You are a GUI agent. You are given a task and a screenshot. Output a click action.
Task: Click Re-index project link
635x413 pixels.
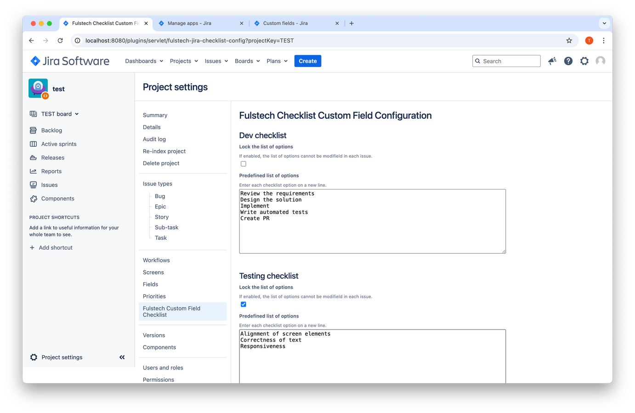point(164,151)
